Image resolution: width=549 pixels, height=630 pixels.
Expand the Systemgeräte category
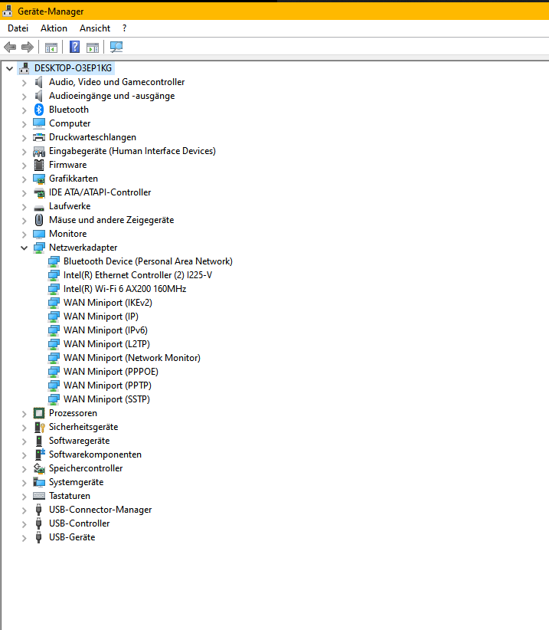coord(24,483)
